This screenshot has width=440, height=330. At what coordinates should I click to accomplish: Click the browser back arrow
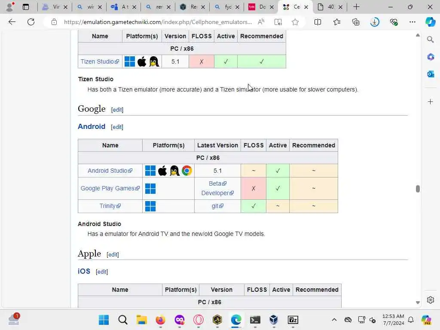coord(12,22)
